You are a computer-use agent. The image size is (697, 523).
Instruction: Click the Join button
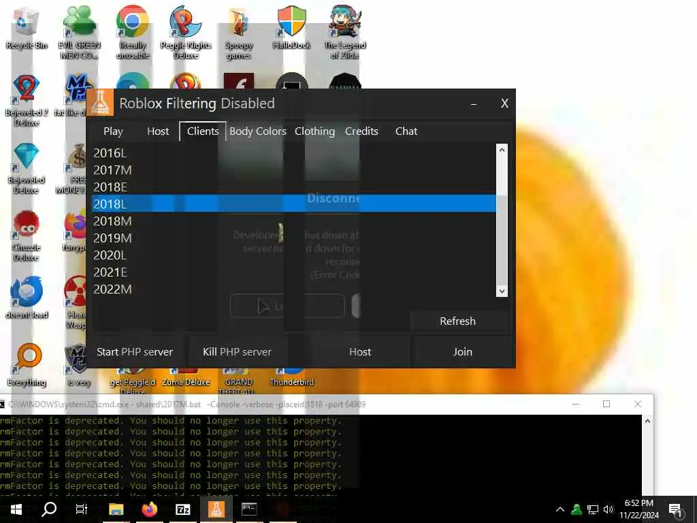point(462,352)
